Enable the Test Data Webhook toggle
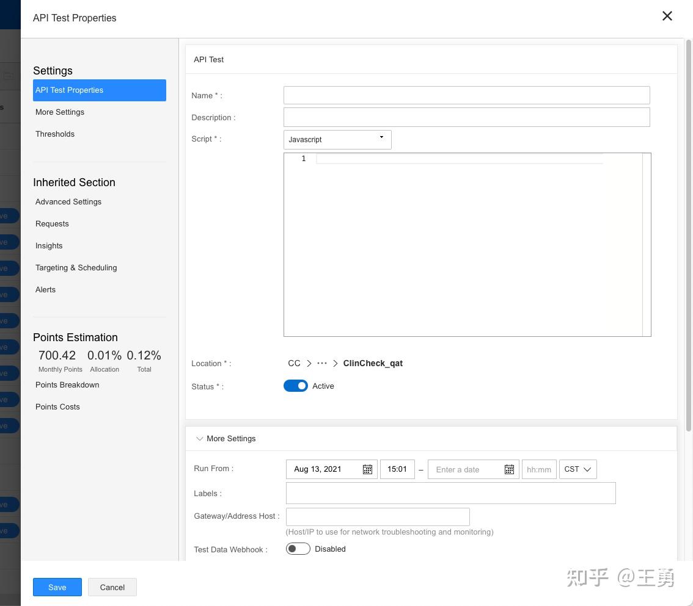The width and height of the screenshot is (693, 606). point(298,548)
